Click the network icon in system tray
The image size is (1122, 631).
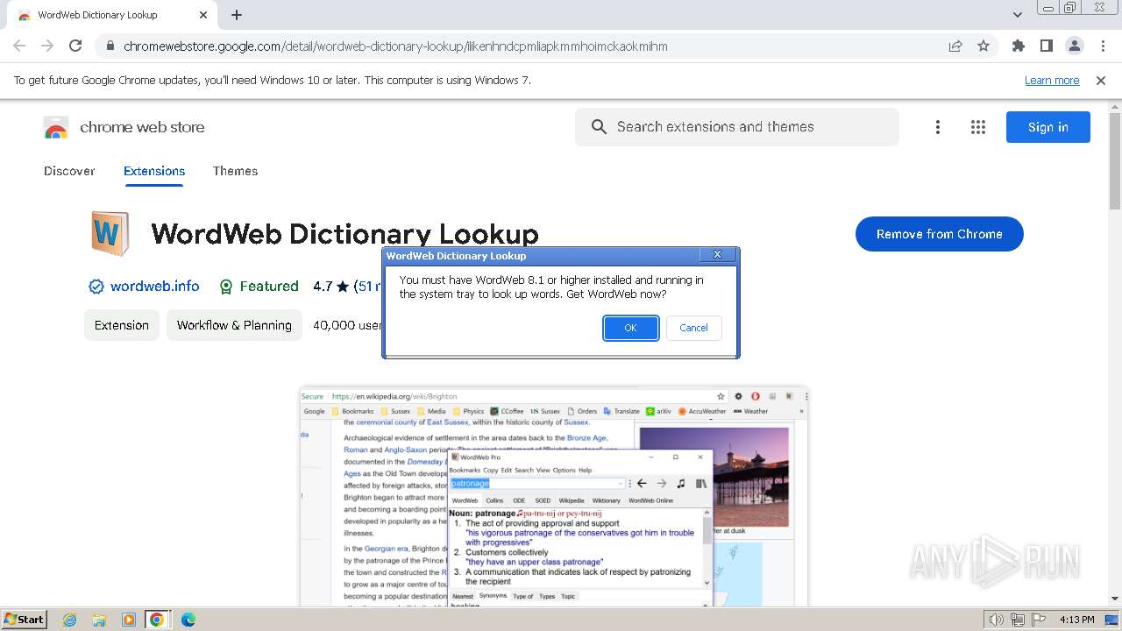[x=1018, y=620]
